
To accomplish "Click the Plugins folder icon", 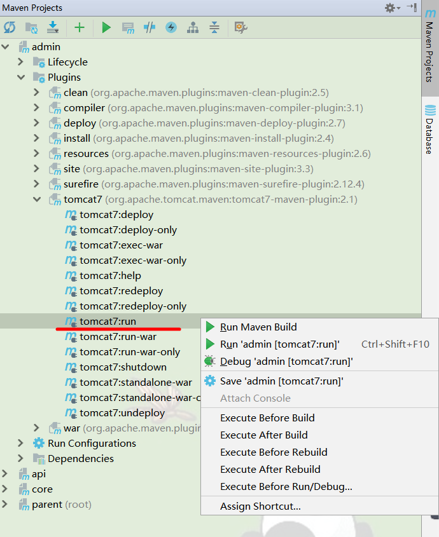I will click(39, 78).
